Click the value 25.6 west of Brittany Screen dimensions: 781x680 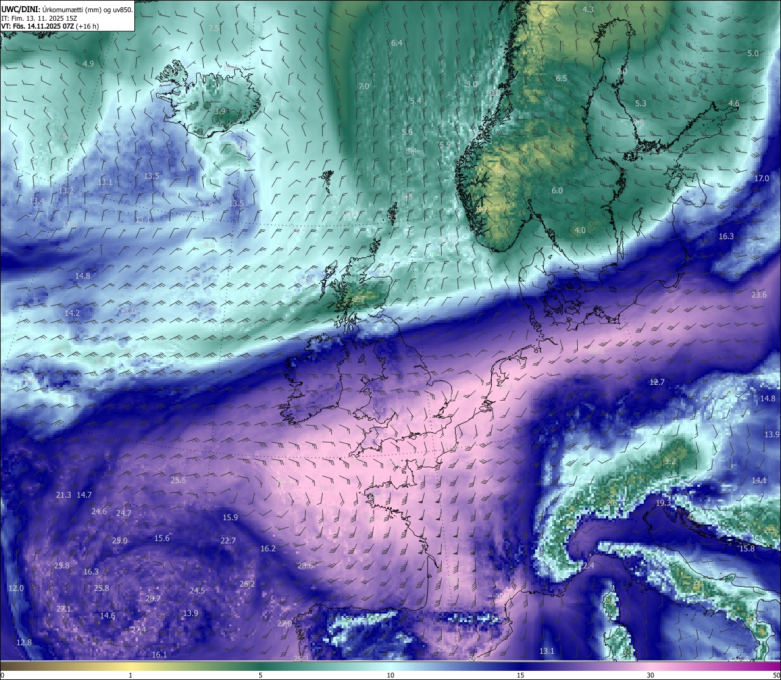(x=178, y=480)
